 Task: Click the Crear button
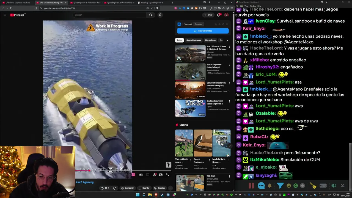pos(208,15)
